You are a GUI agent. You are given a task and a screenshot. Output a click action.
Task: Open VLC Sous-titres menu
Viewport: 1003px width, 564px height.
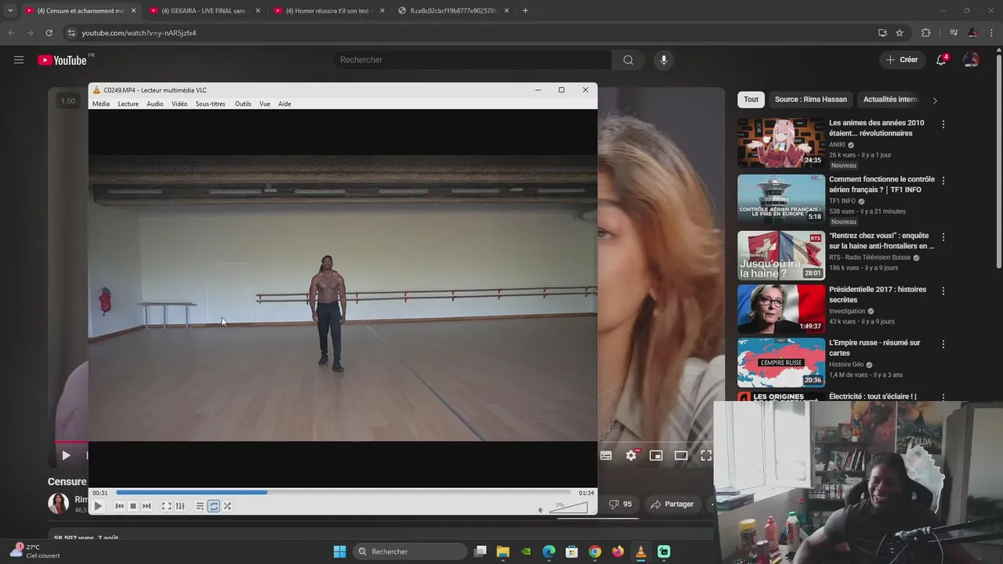click(x=210, y=104)
